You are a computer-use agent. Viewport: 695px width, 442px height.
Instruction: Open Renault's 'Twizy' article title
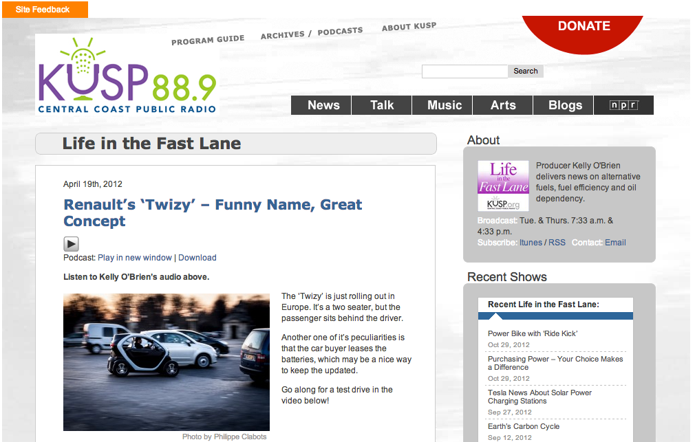[x=213, y=212]
